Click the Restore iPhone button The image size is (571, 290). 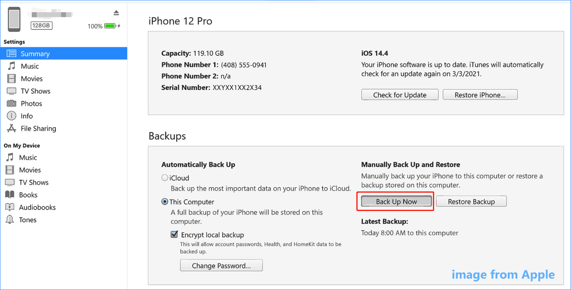click(480, 95)
